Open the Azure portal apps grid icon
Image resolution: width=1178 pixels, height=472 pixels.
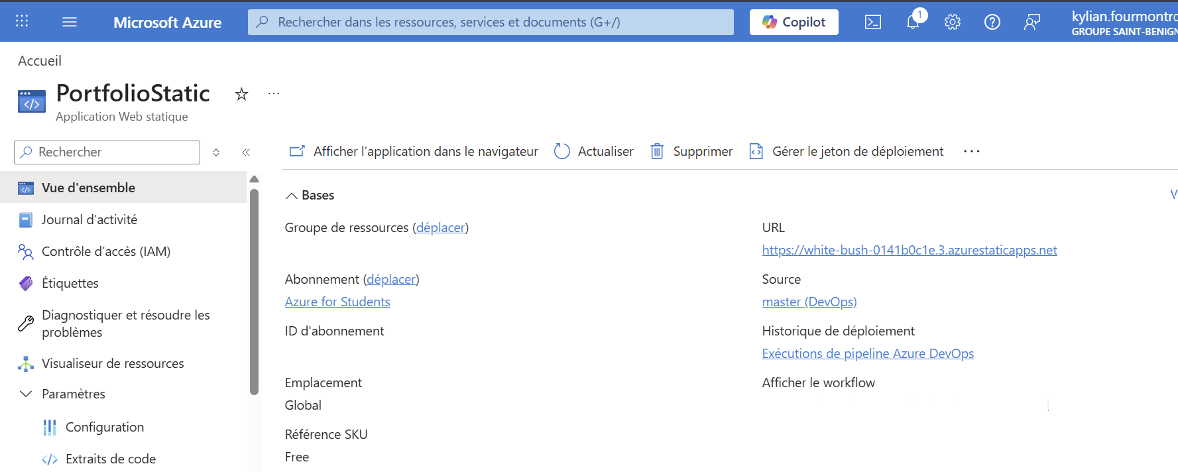pyautogui.click(x=22, y=21)
